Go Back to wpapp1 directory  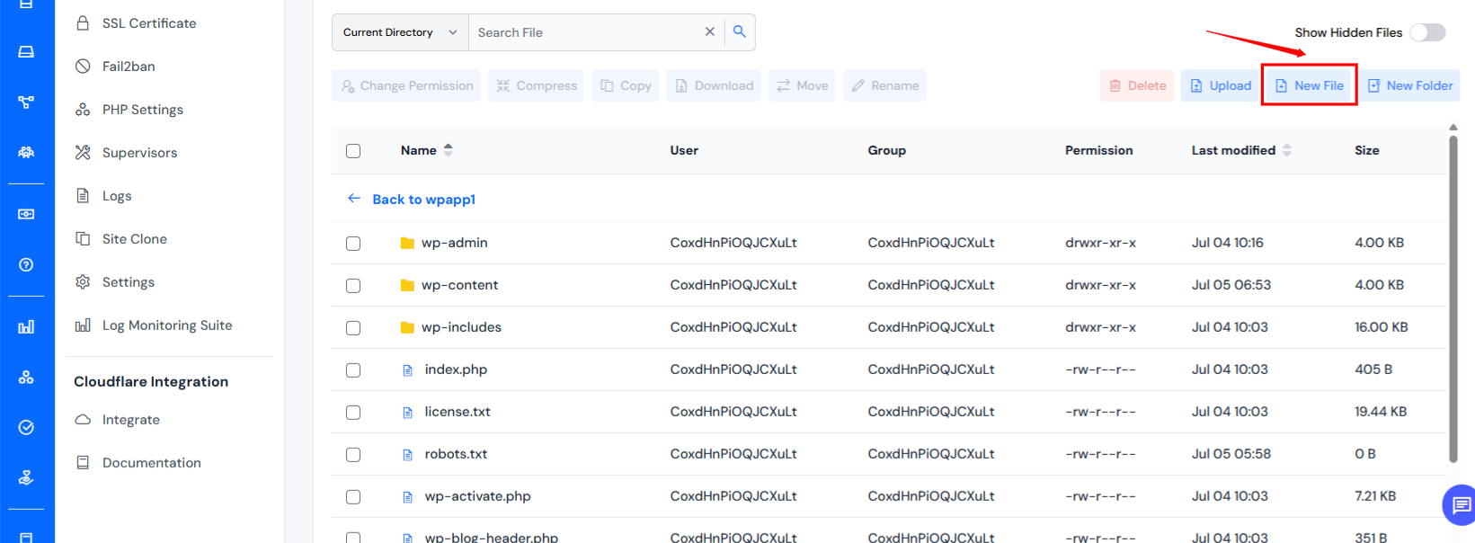424,200
